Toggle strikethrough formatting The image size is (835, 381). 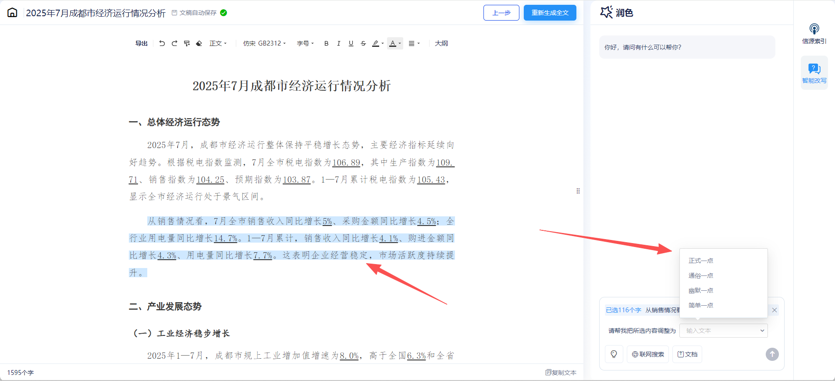tap(363, 43)
